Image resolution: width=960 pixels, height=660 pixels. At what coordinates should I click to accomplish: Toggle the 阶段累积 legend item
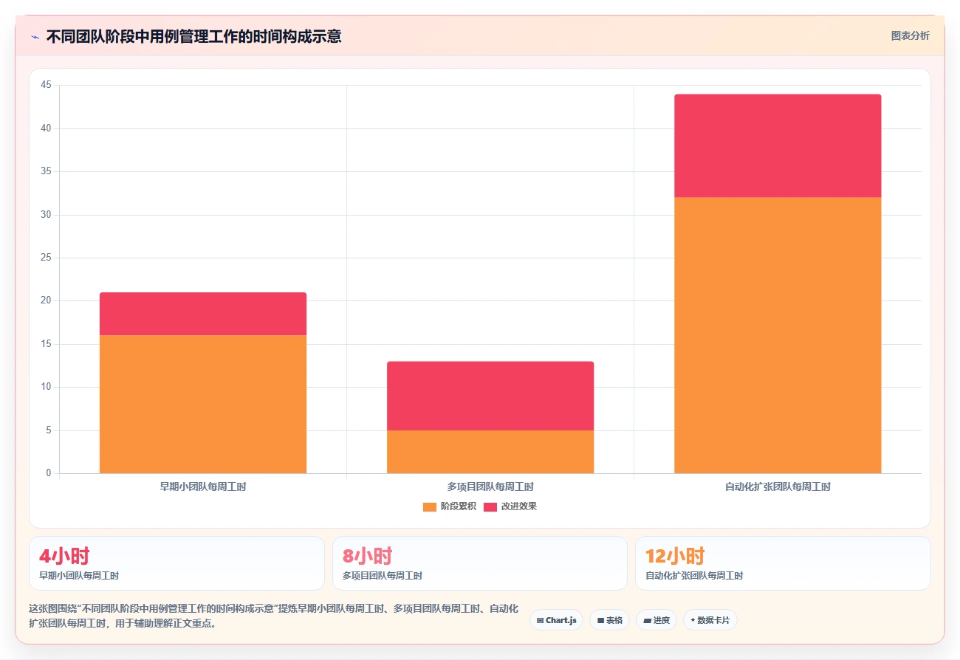coord(449,506)
